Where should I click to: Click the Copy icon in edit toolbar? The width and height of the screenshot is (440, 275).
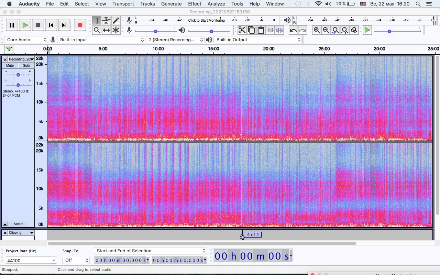pos(251,30)
